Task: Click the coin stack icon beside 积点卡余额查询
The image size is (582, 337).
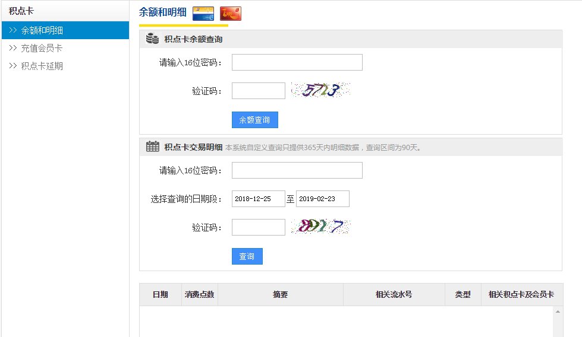Action: [x=152, y=39]
